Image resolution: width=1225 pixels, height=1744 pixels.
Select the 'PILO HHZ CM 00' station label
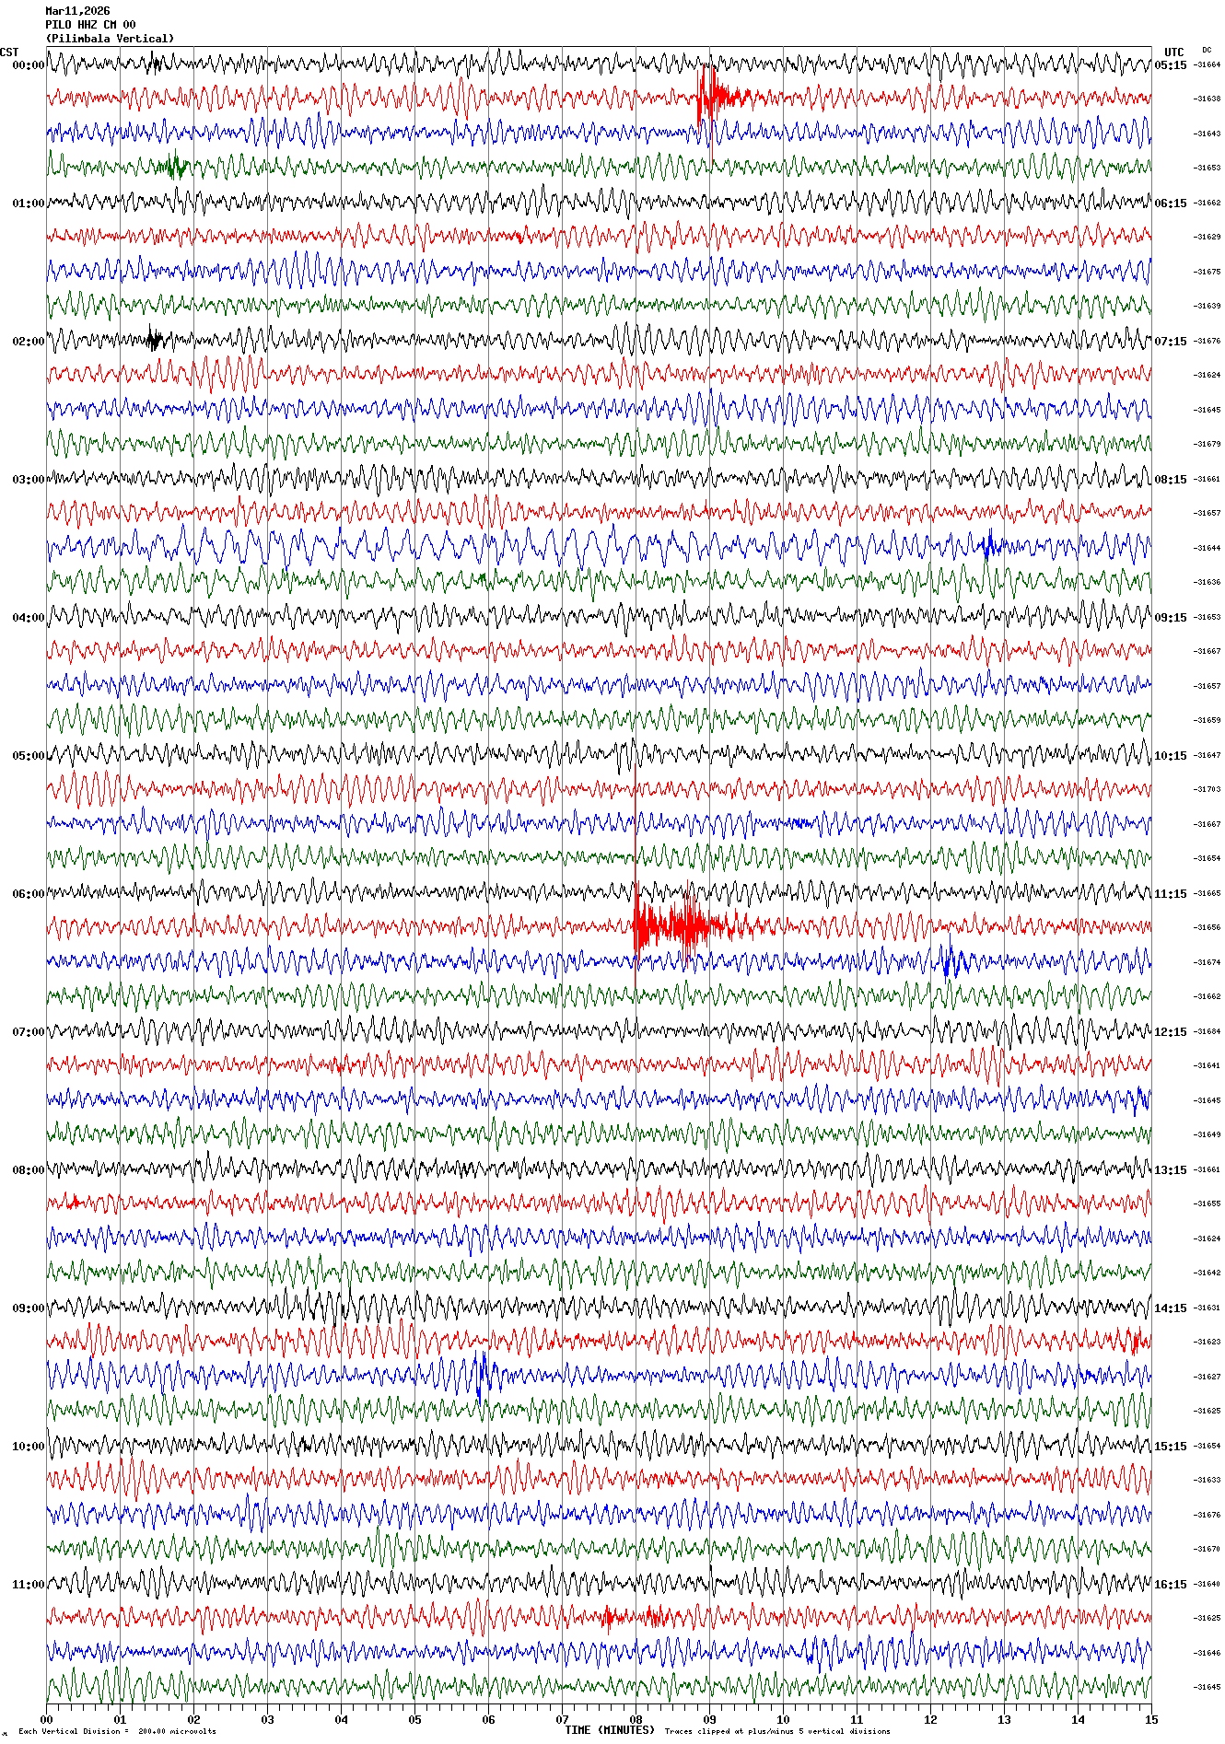(x=90, y=25)
